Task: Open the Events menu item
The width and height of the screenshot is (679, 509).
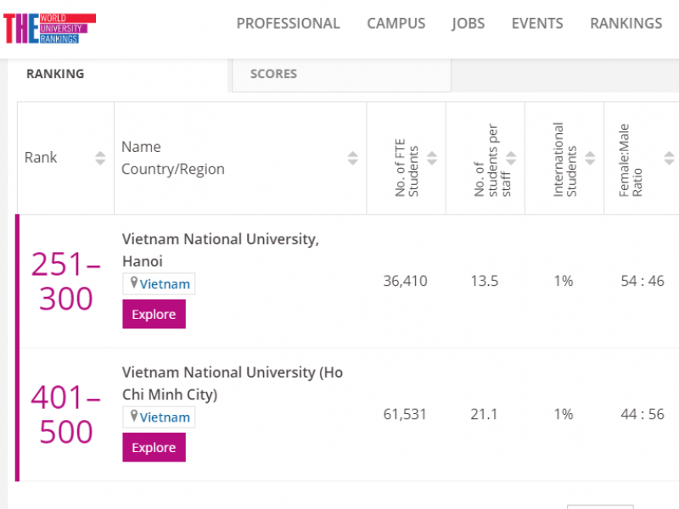Action: point(537,24)
